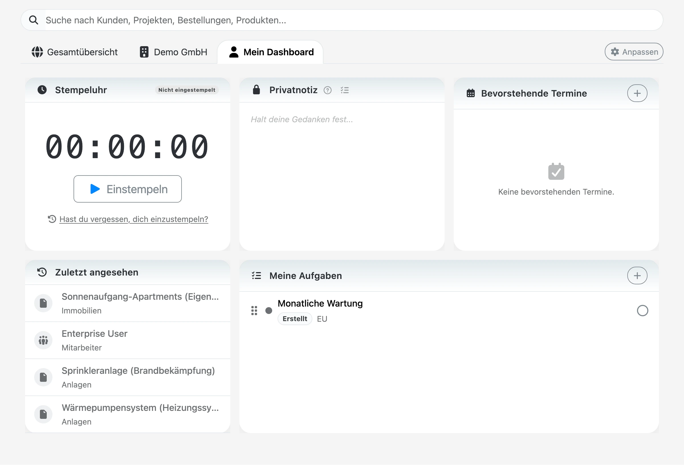Click the search magnifier icon
The height and width of the screenshot is (465, 684).
pyautogui.click(x=34, y=20)
